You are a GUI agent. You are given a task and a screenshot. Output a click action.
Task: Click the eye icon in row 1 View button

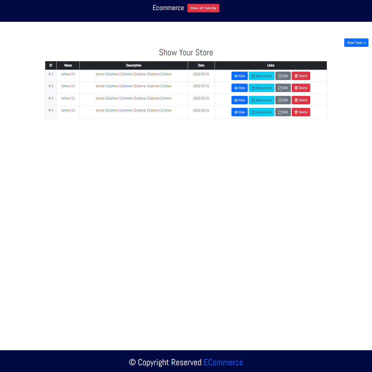236,76
